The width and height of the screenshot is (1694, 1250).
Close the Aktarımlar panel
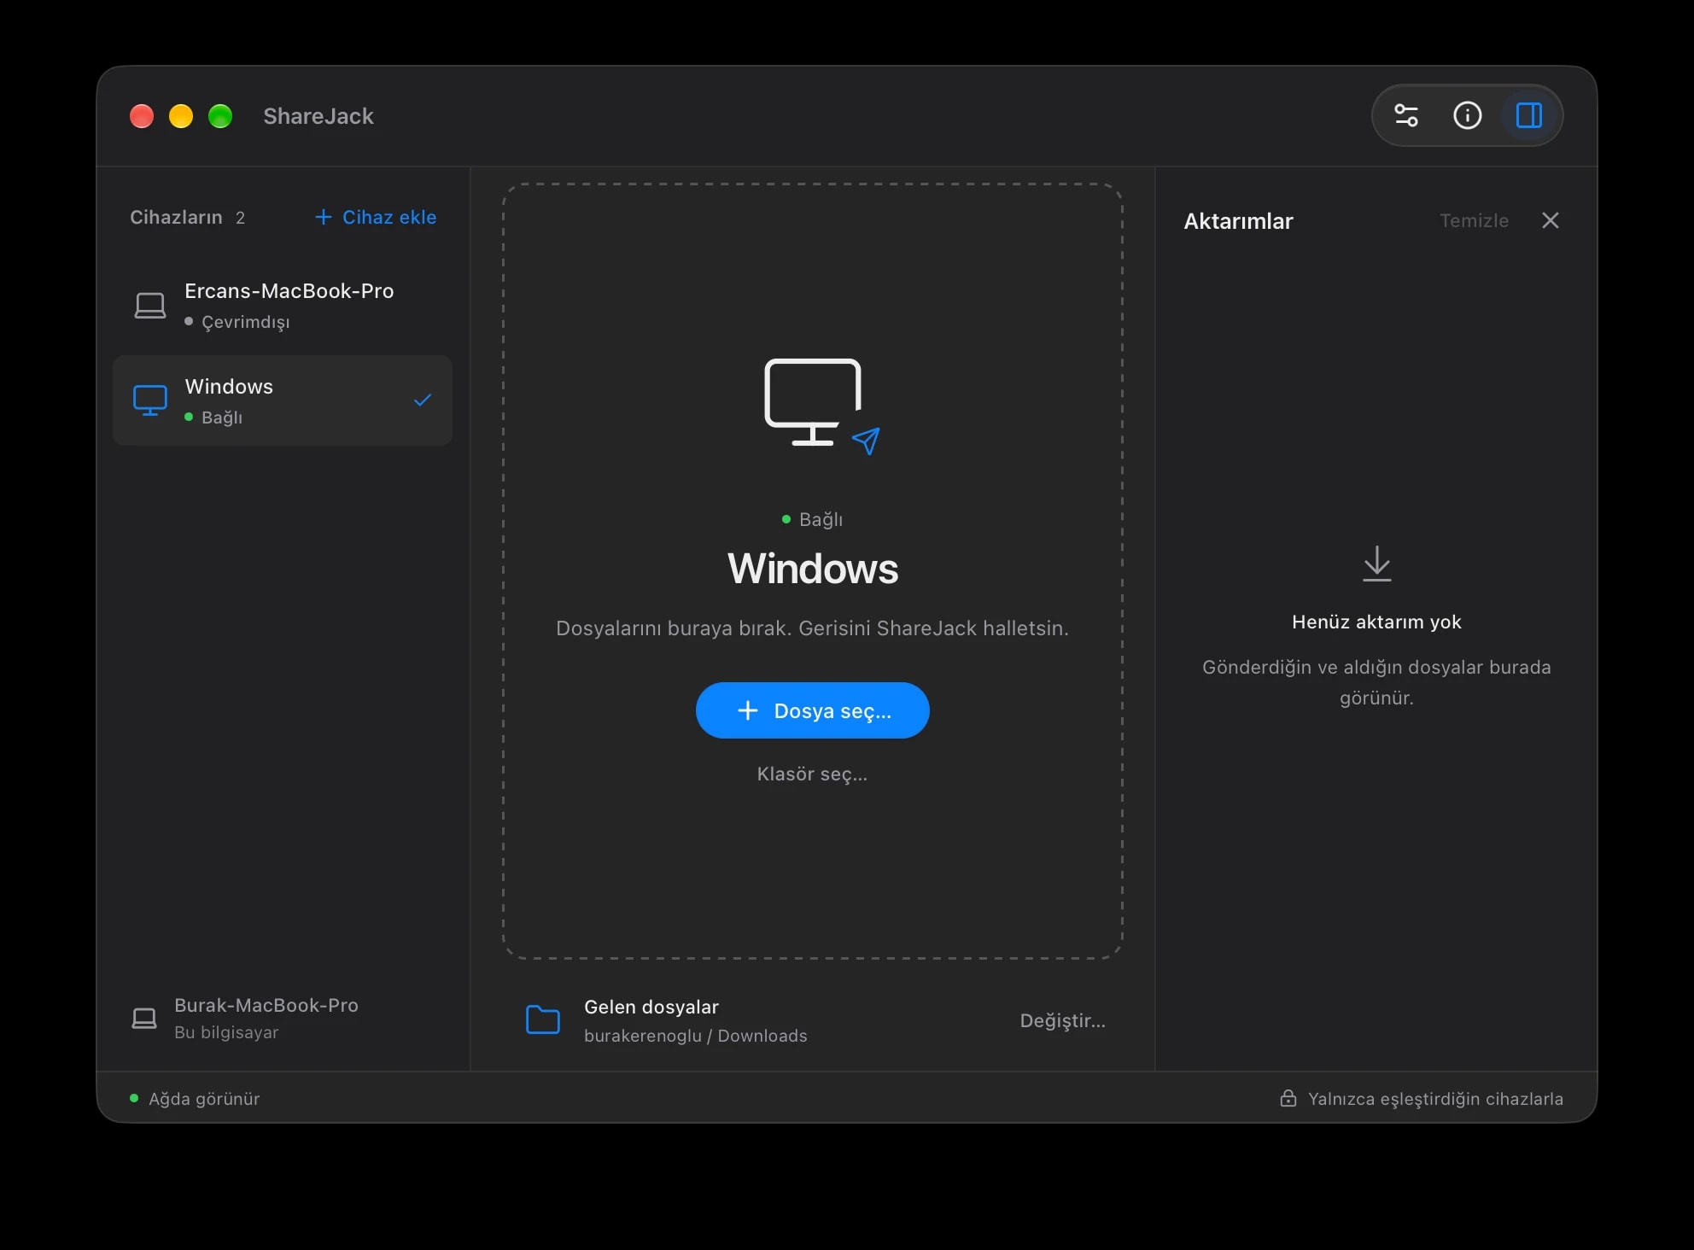(1551, 220)
